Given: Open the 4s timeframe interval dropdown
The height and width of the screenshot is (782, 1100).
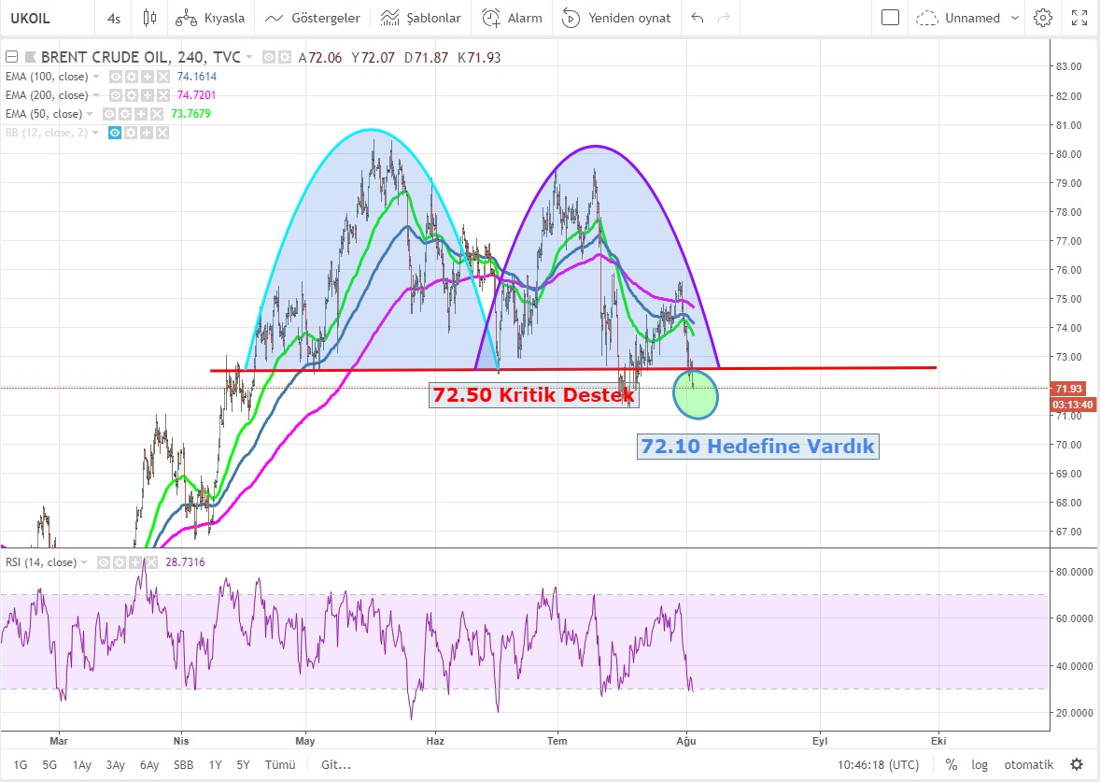Looking at the screenshot, I should point(114,18).
